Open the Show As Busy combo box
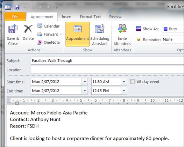Viewport: 184px width, 147px height. click(x=173, y=29)
